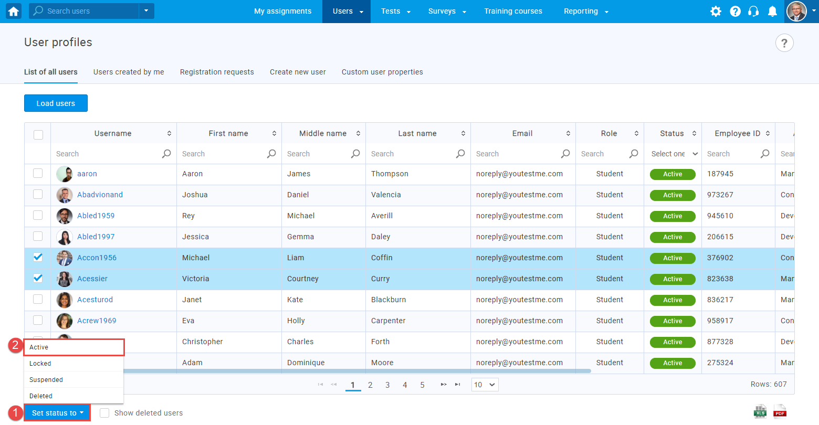Open the Abadvionand user profile link
Screen dimensions: 819x425
pyautogui.click(x=100, y=195)
